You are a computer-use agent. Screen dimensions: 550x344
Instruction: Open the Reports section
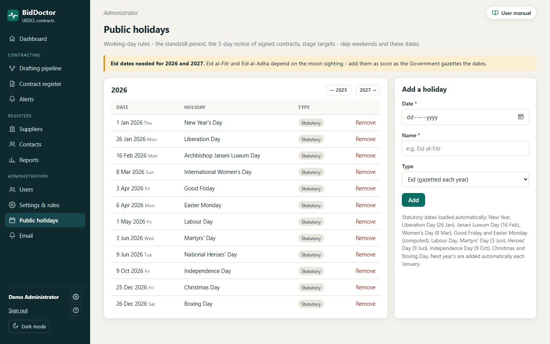coord(45,160)
